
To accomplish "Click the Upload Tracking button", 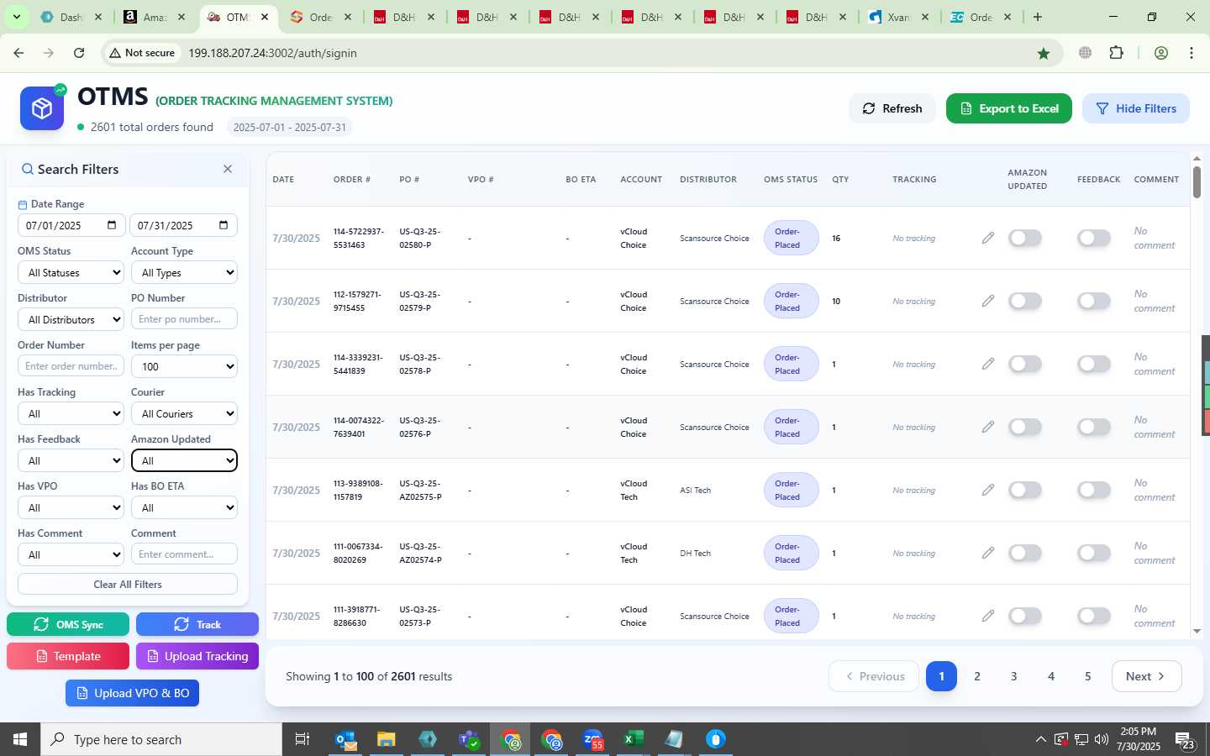I will (197, 656).
